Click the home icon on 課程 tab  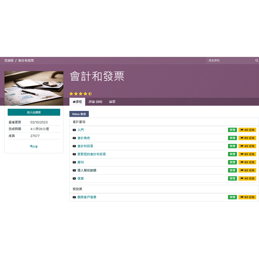pyautogui.click(x=74, y=102)
